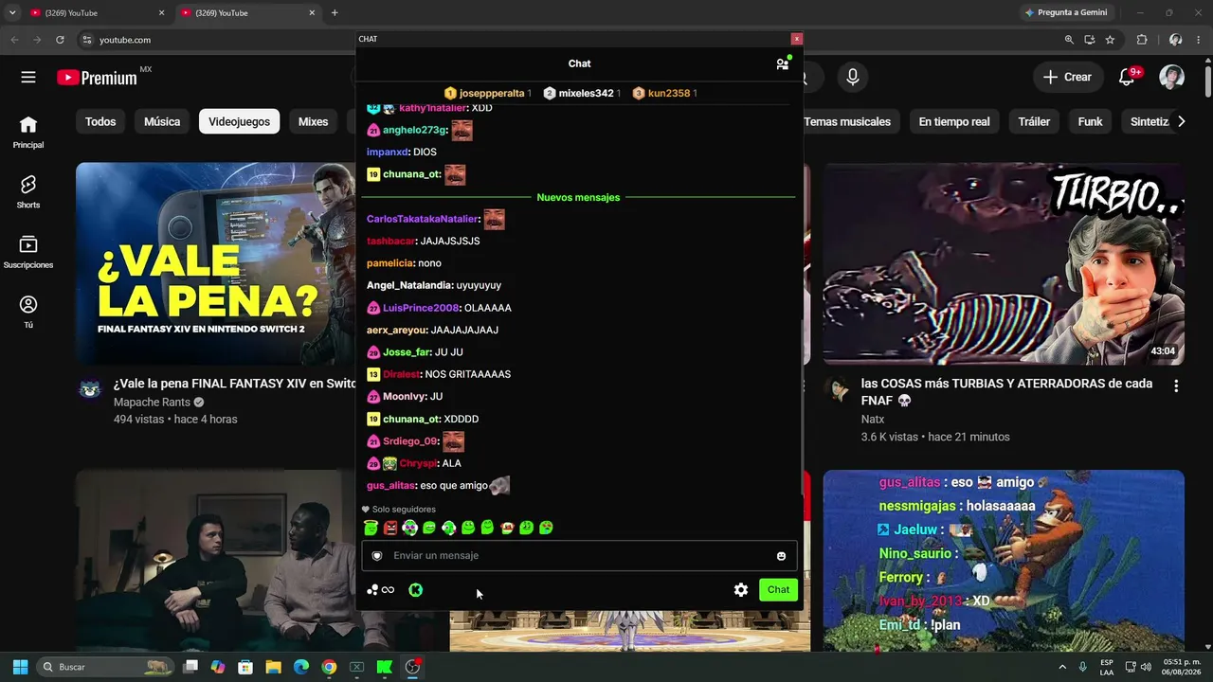Click the Windows Buscar search box
Viewport: 1213px width, 682px height.
pos(106,667)
